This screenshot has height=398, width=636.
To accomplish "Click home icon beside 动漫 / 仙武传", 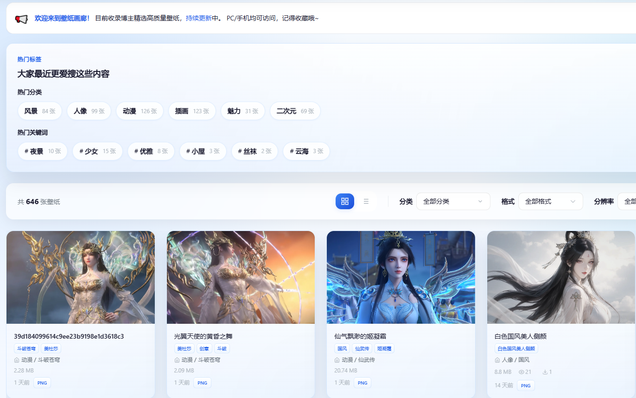I will coord(337,360).
